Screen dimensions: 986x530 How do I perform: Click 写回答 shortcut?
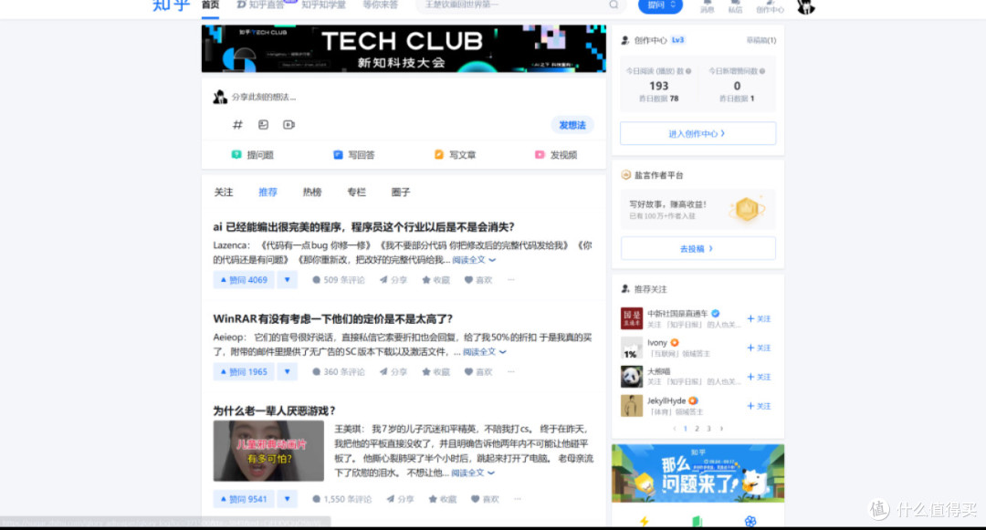[353, 154]
